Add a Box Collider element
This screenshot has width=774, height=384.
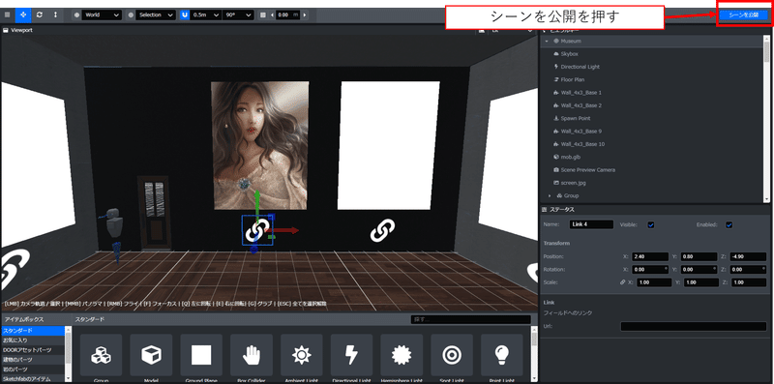(x=252, y=358)
